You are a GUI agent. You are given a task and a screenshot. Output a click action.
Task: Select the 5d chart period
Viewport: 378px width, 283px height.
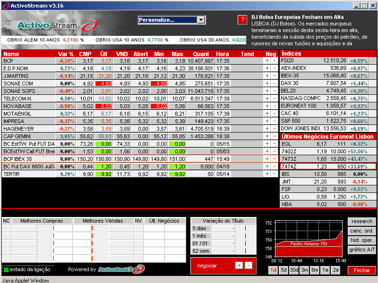pos(284,270)
